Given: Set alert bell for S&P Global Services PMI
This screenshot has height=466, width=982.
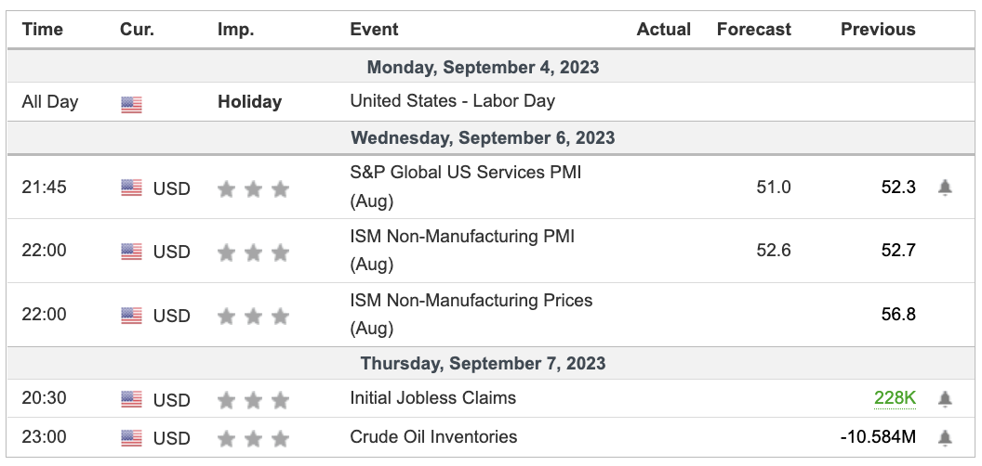Looking at the screenshot, I should coord(945,188).
